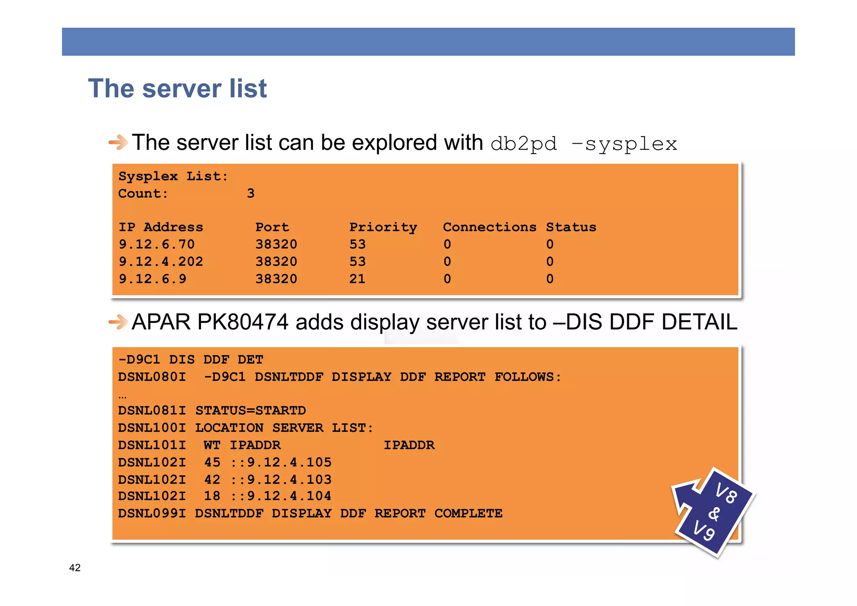The height and width of the screenshot is (606, 857).
Task: Click port 38320 in the 9.12.6.9 row
Action: pyautogui.click(x=277, y=279)
